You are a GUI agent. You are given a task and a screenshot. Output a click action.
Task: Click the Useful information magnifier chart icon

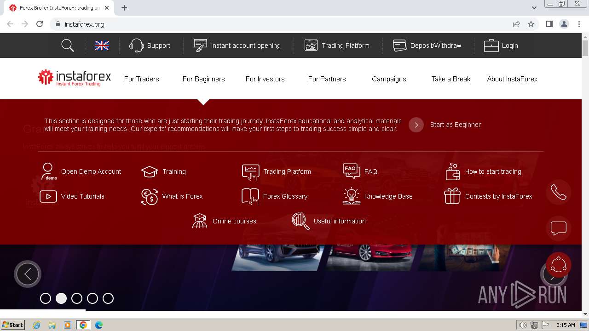tap(301, 221)
